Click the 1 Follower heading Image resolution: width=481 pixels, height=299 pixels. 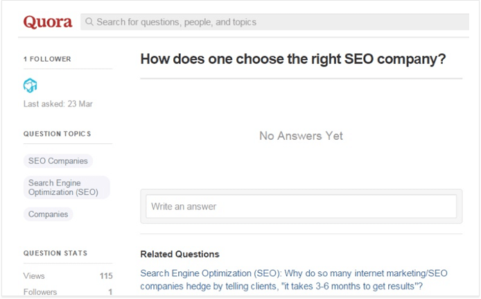(47, 59)
